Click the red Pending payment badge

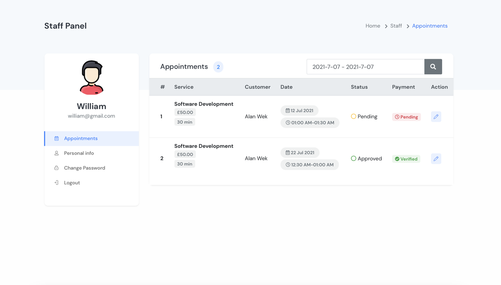(406, 117)
